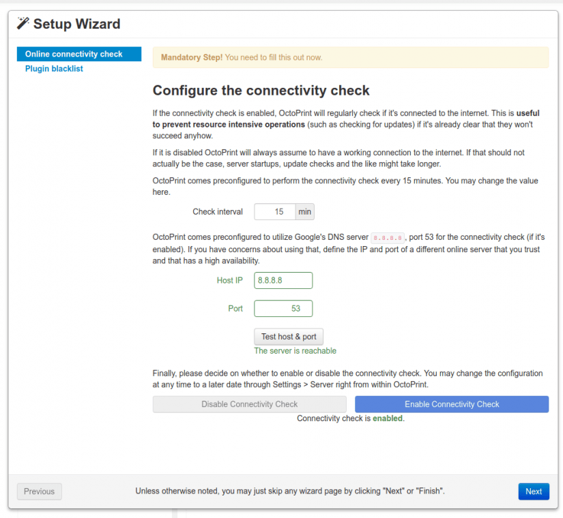
Task: Click the magic wand Setup Wizard icon
Action: [x=23, y=24]
